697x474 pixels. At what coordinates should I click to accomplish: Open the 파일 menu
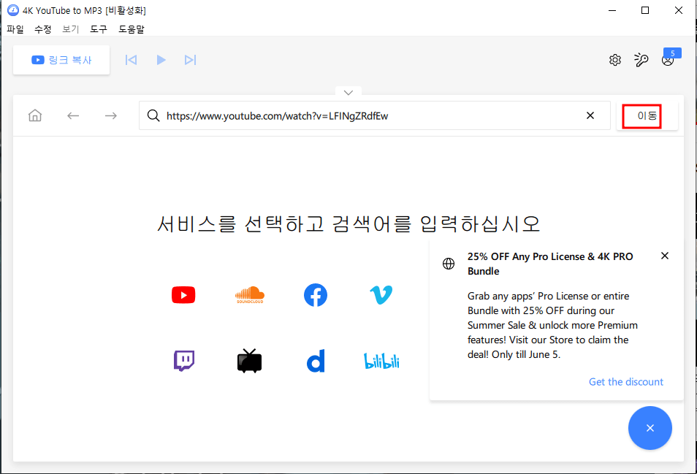(15, 29)
